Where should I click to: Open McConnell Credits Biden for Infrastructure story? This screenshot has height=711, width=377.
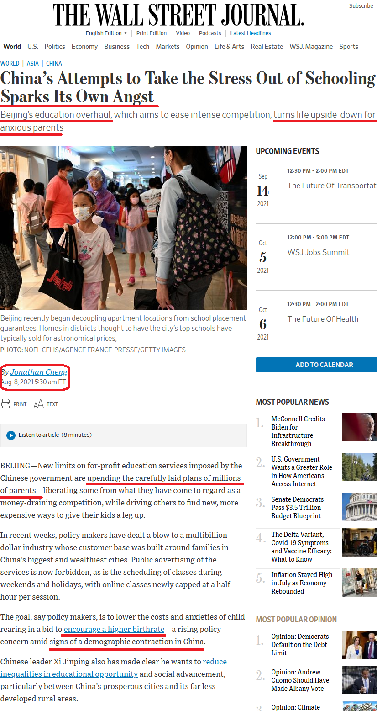point(298,431)
